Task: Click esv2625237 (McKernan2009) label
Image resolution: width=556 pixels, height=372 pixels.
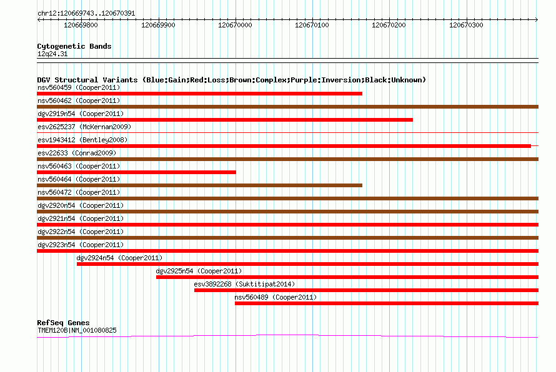Action: [x=84, y=127]
